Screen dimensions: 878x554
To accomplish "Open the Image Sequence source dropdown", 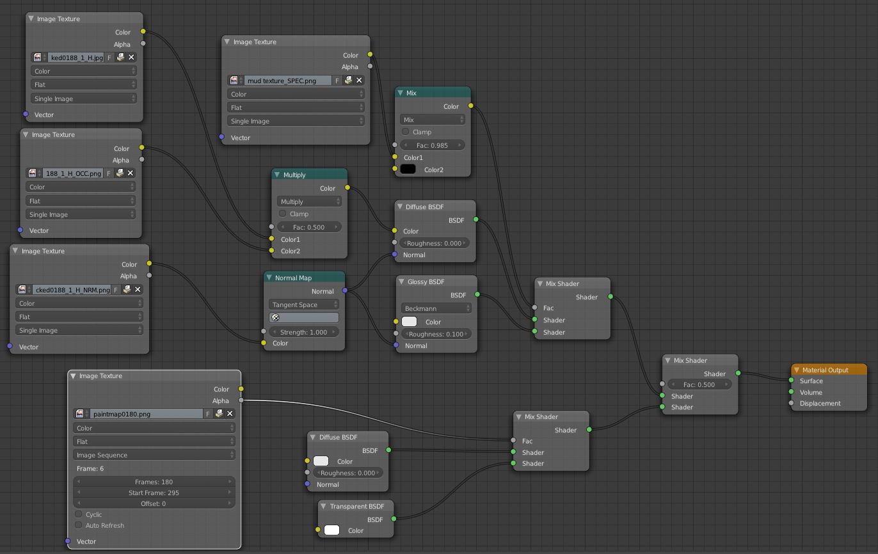I will coord(154,455).
